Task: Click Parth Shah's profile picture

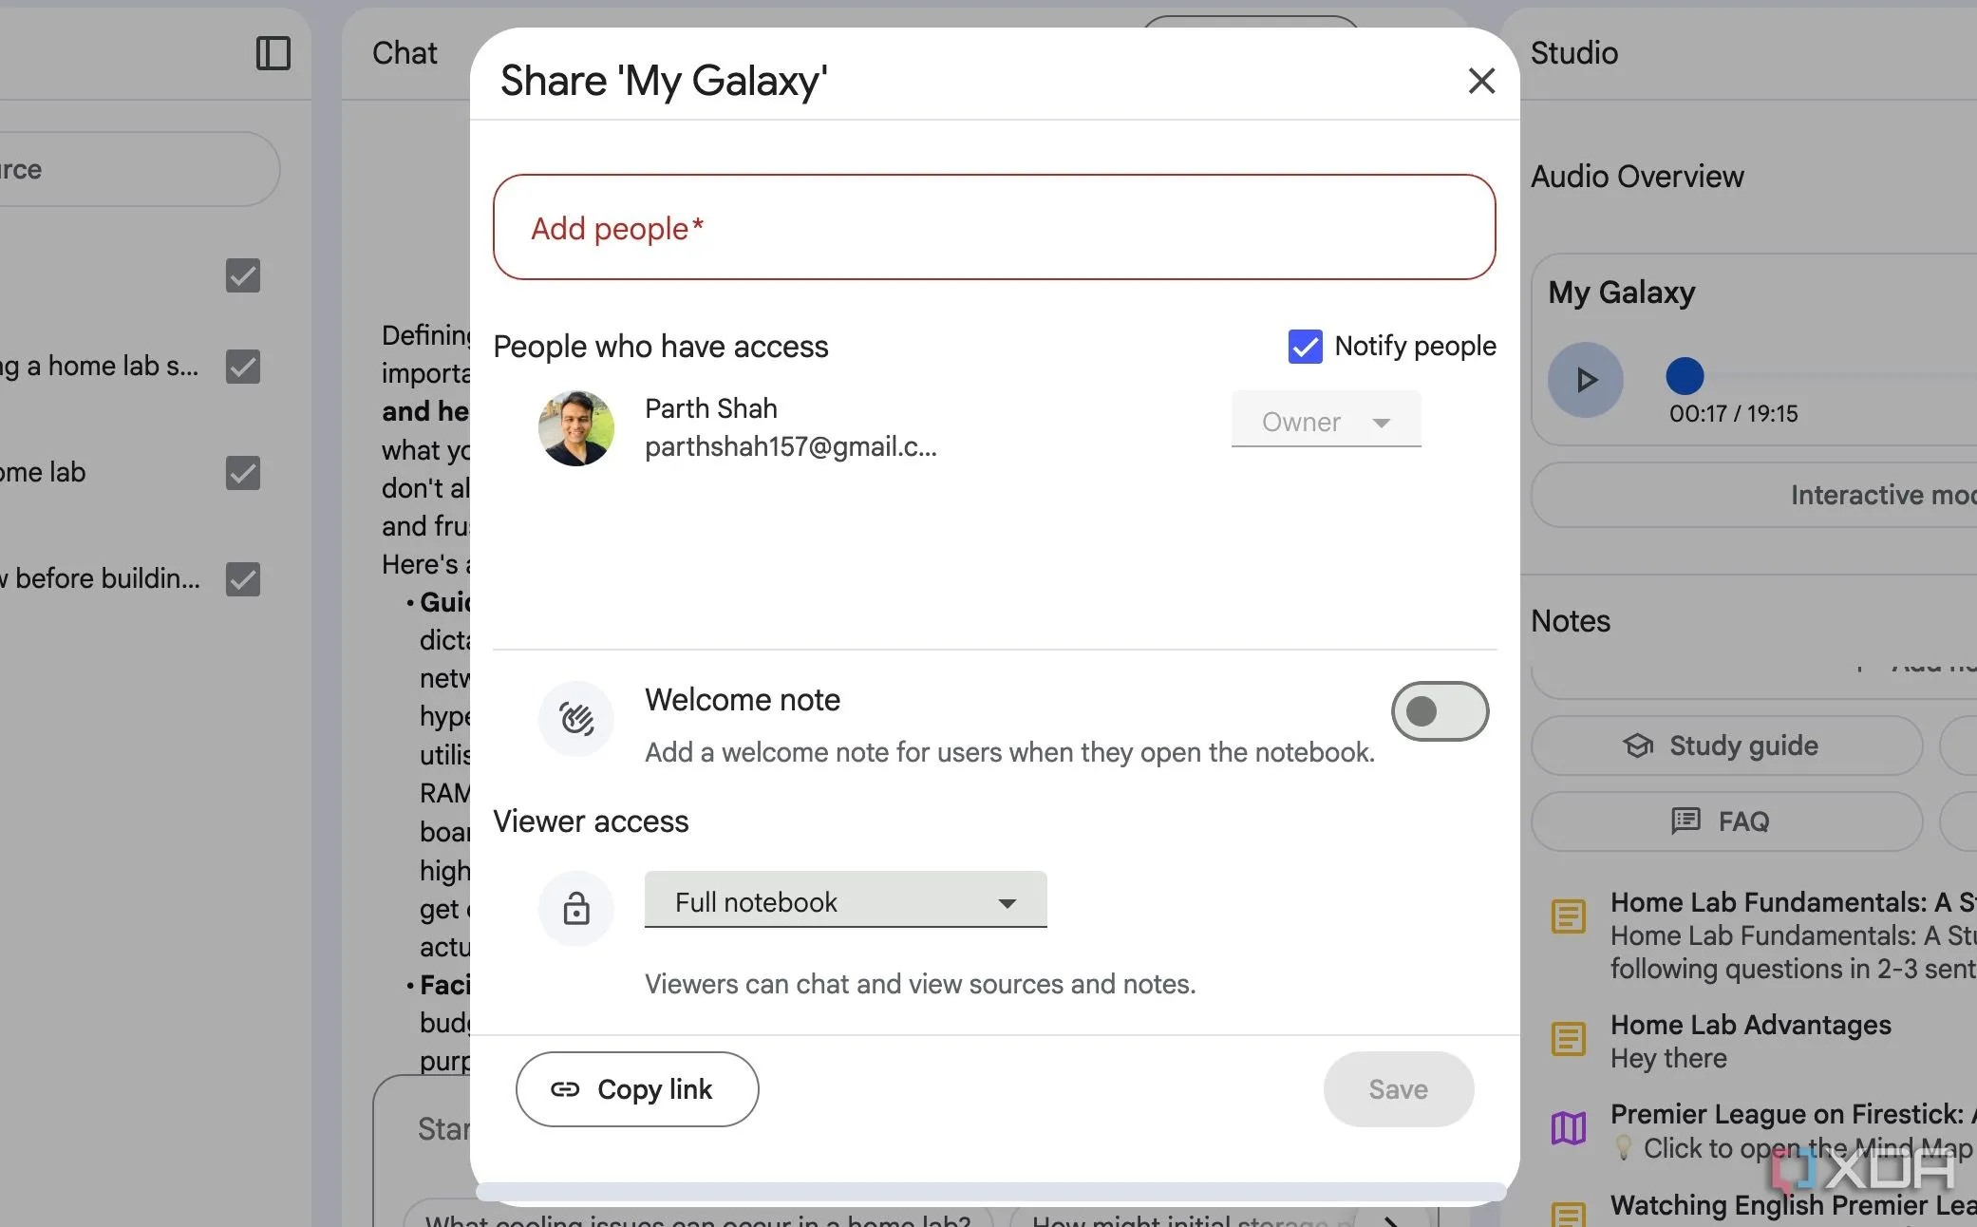Action: pos(576,427)
